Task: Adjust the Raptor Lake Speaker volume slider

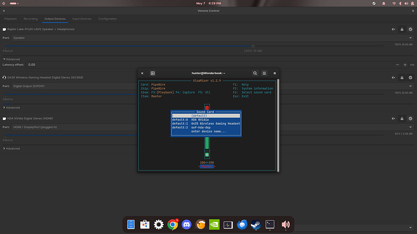Action: click(253, 46)
